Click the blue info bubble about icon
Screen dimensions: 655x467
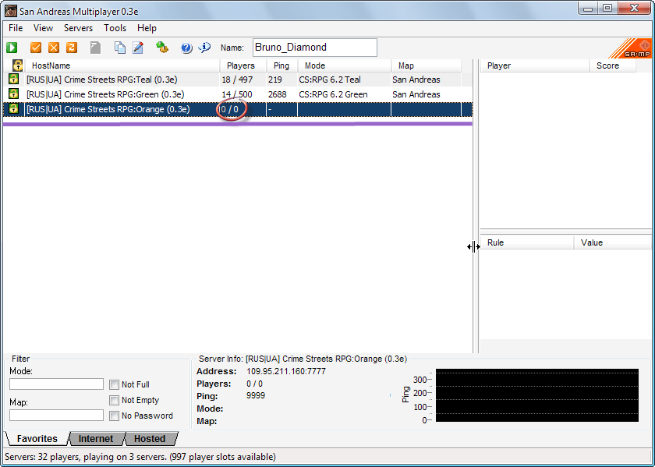tap(204, 48)
